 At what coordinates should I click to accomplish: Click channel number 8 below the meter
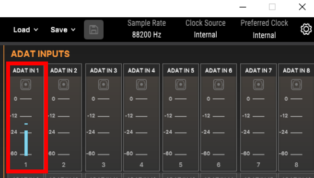coord(296,165)
